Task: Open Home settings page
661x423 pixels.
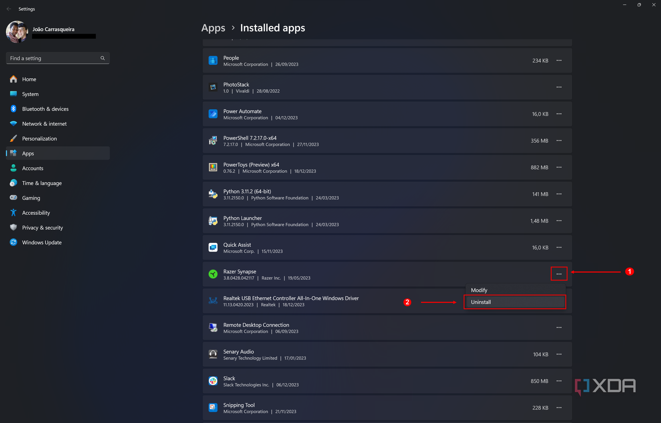Action: 58,79
